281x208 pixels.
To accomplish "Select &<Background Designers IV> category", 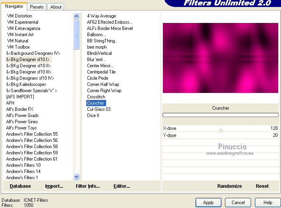I will click(33, 53).
